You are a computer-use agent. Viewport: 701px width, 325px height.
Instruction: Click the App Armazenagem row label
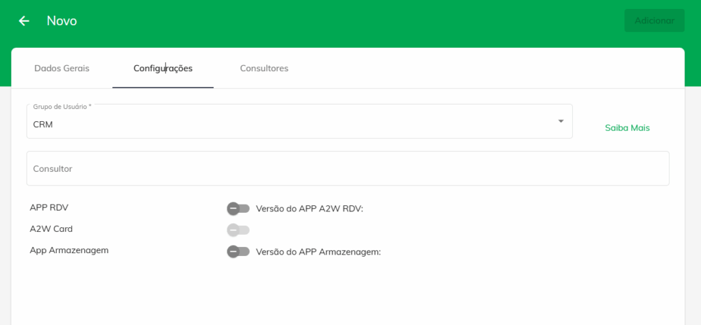point(69,250)
